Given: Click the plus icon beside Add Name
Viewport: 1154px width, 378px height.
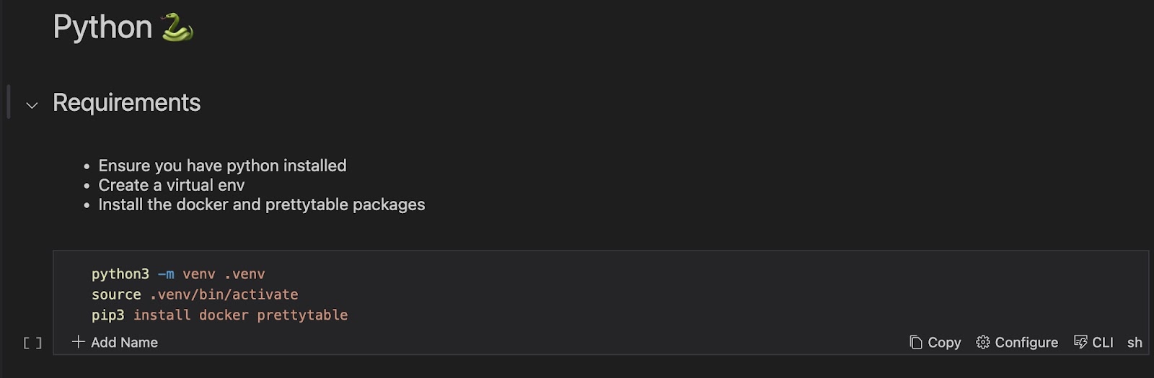Looking at the screenshot, I should coord(79,342).
